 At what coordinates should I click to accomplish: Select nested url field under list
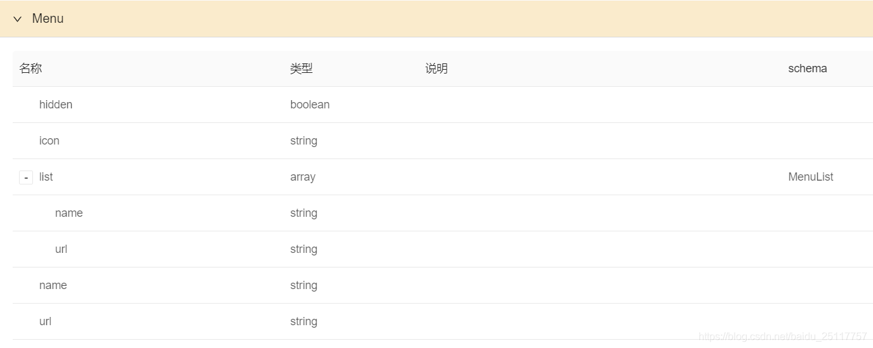[x=61, y=249]
